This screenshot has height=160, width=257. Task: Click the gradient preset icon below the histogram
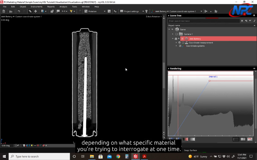click(x=192, y=139)
